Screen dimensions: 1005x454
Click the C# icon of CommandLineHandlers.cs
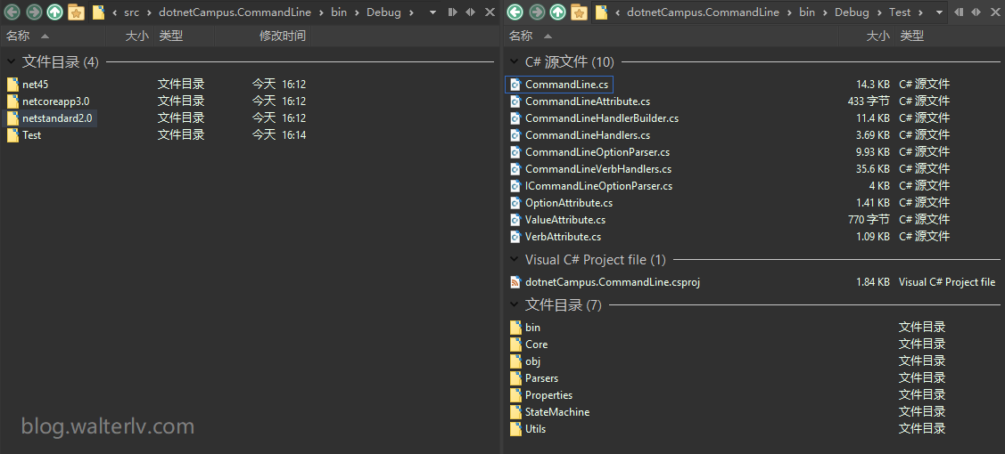[x=515, y=135]
